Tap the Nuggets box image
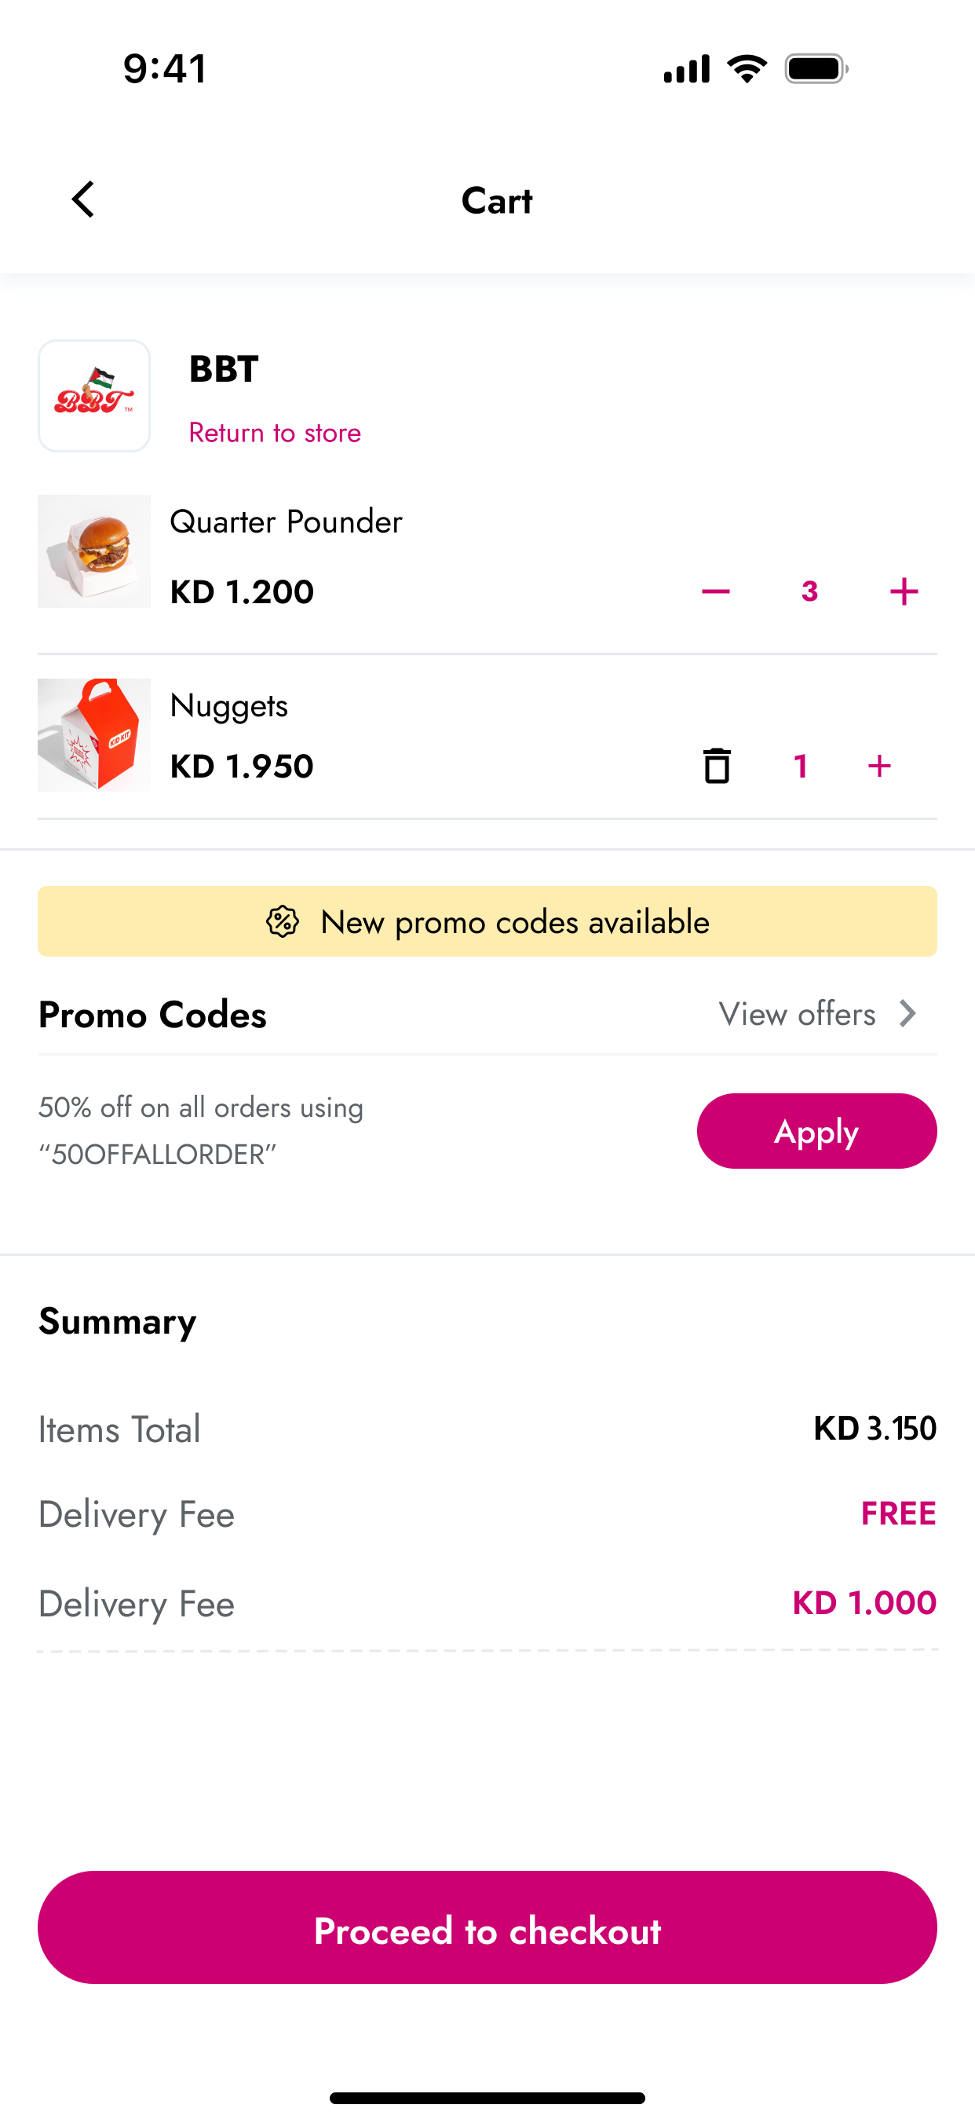This screenshot has height=2123, width=975. (94, 734)
